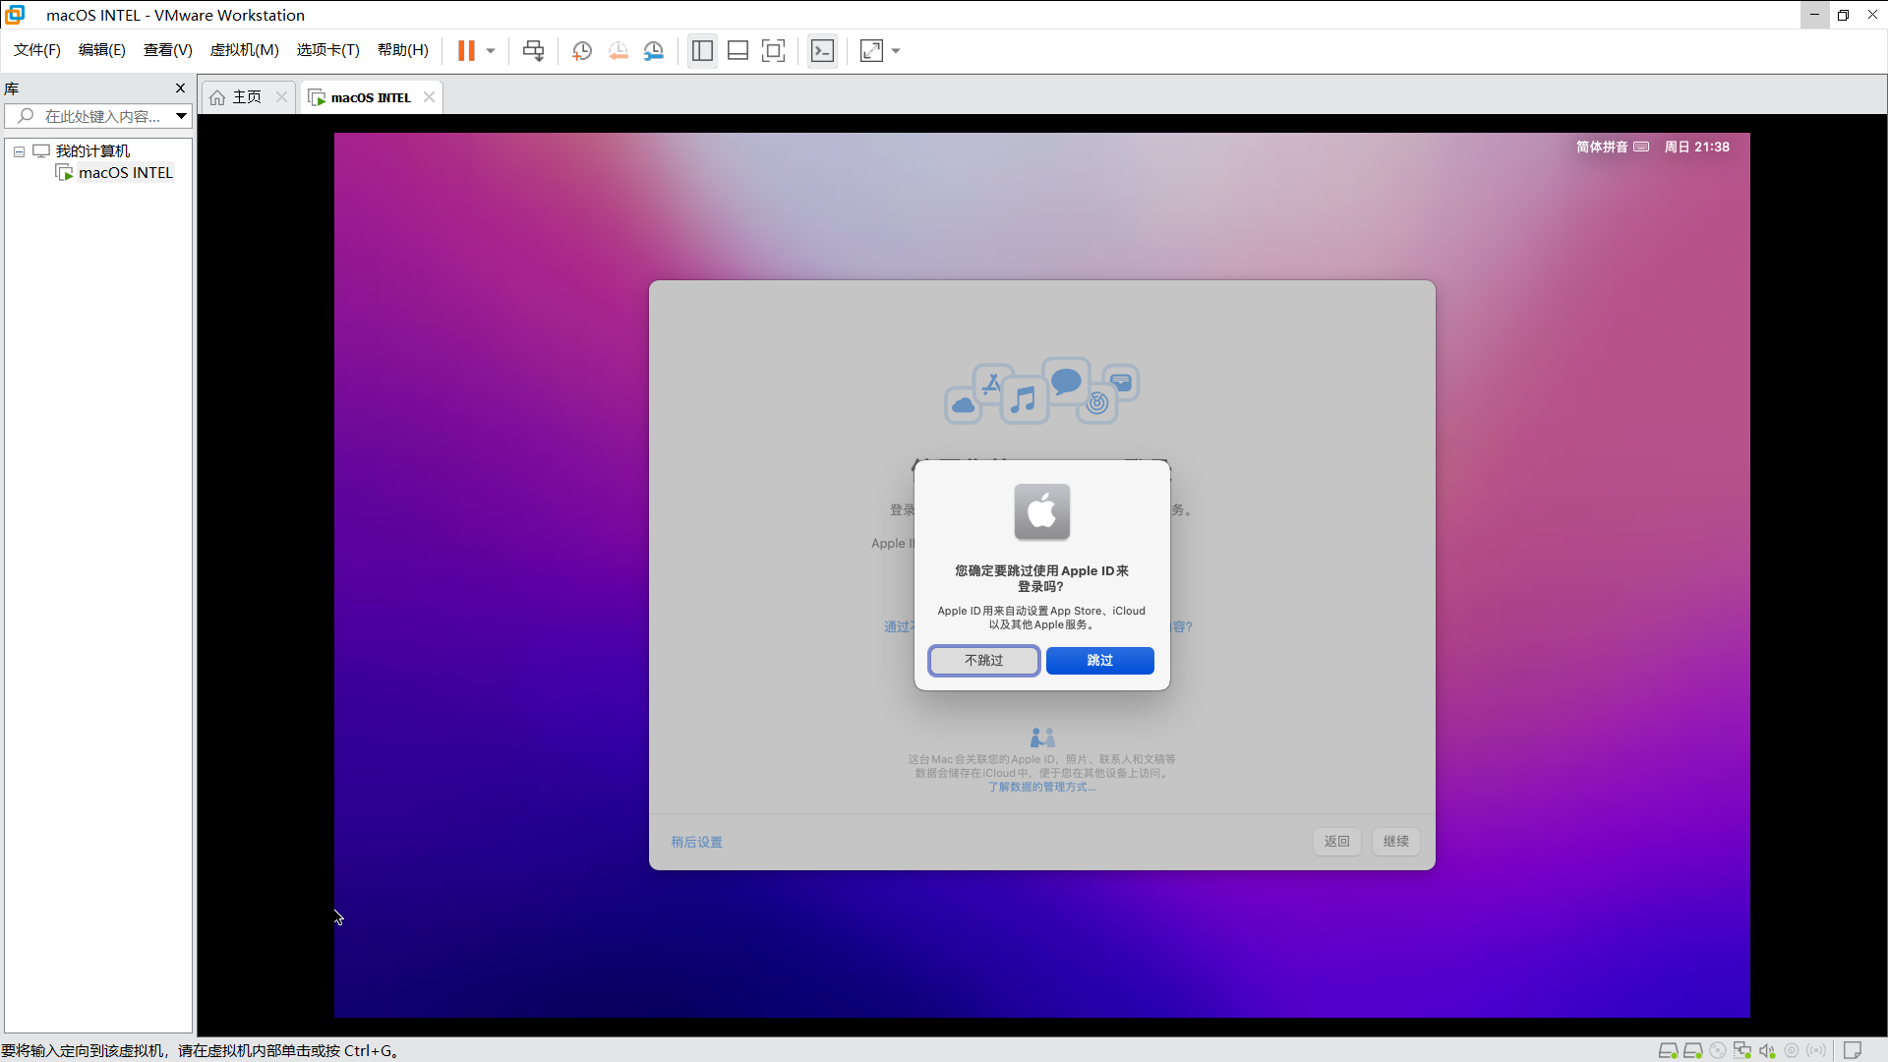Screen dimensions: 1888x1062
Task: Click the Take Snapshot clock icon
Action: point(581,51)
